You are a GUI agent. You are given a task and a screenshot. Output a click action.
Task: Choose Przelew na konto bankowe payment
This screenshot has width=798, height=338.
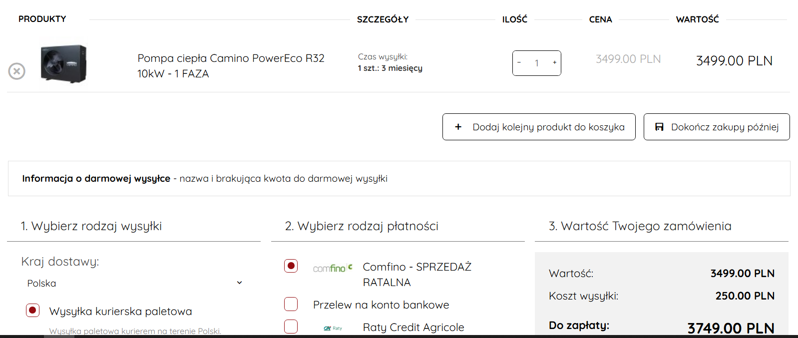(291, 304)
